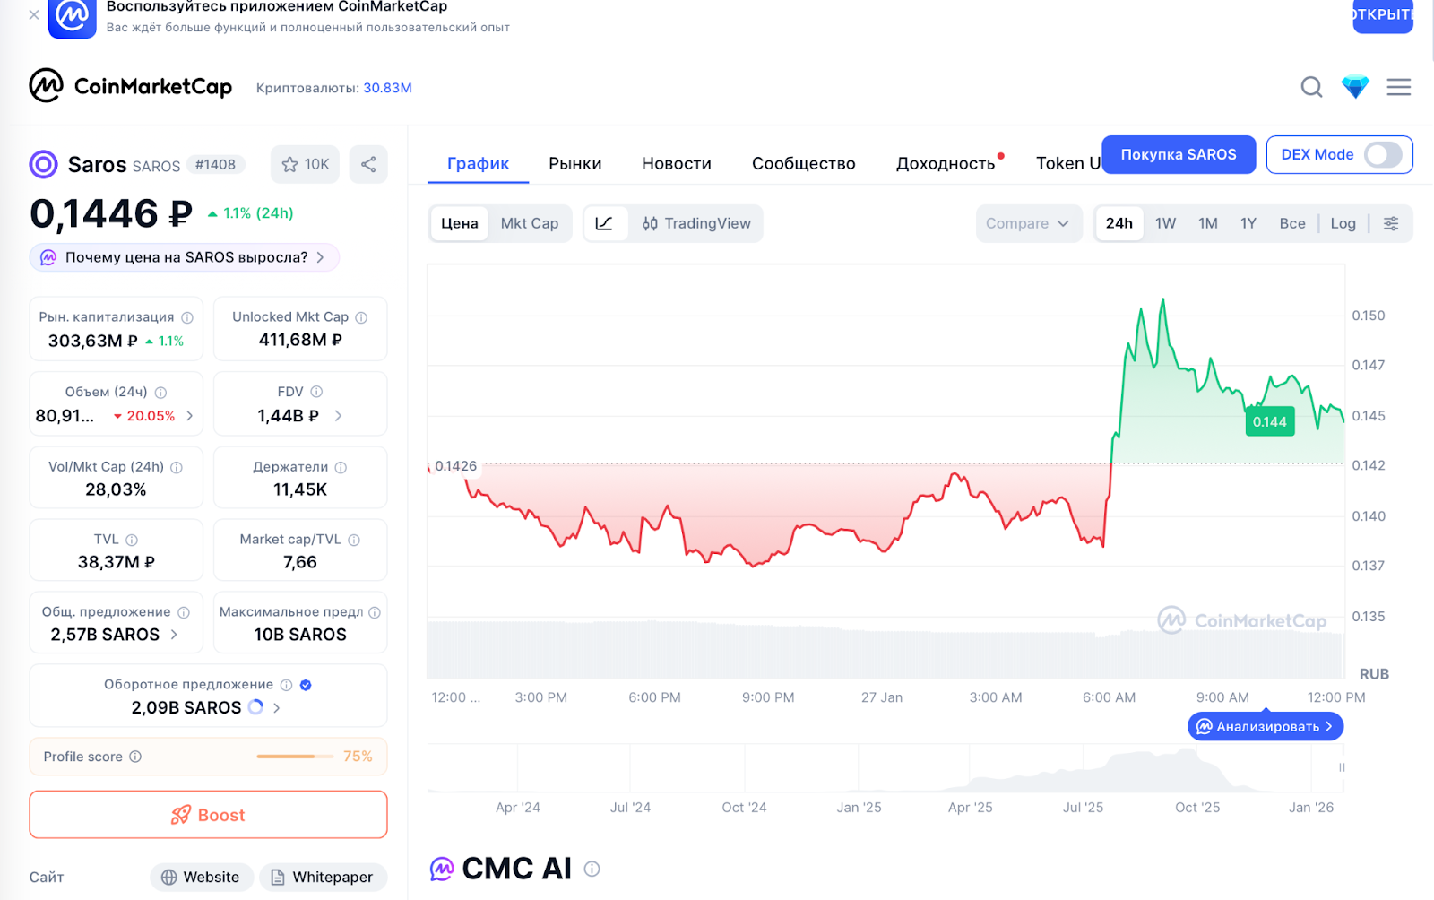Enable Log scale on the chart
The width and height of the screenshot is (1434, 900).
pos(1343,223)
